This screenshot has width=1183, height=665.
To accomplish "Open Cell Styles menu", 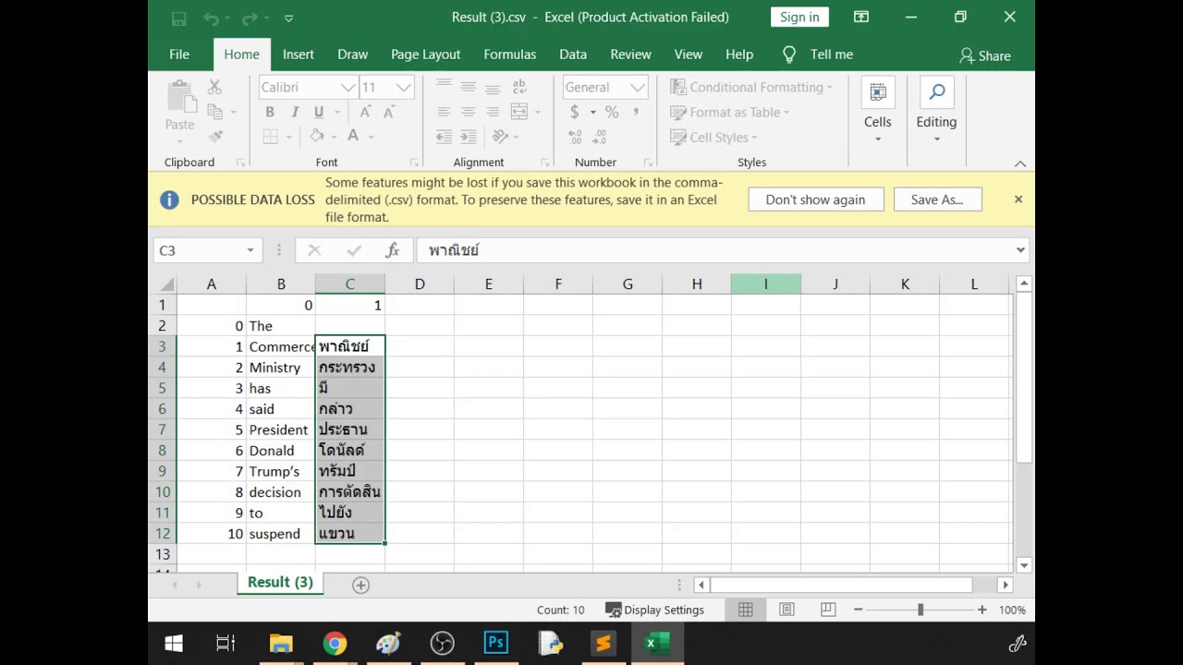I will (713, 137).
